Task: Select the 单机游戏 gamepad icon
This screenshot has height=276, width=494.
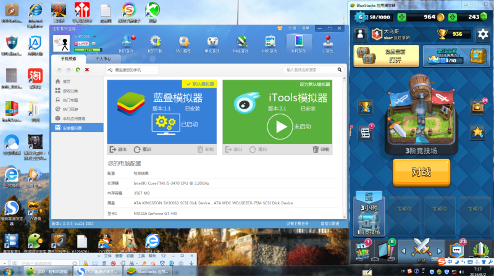Action: (x=212, y=44)
